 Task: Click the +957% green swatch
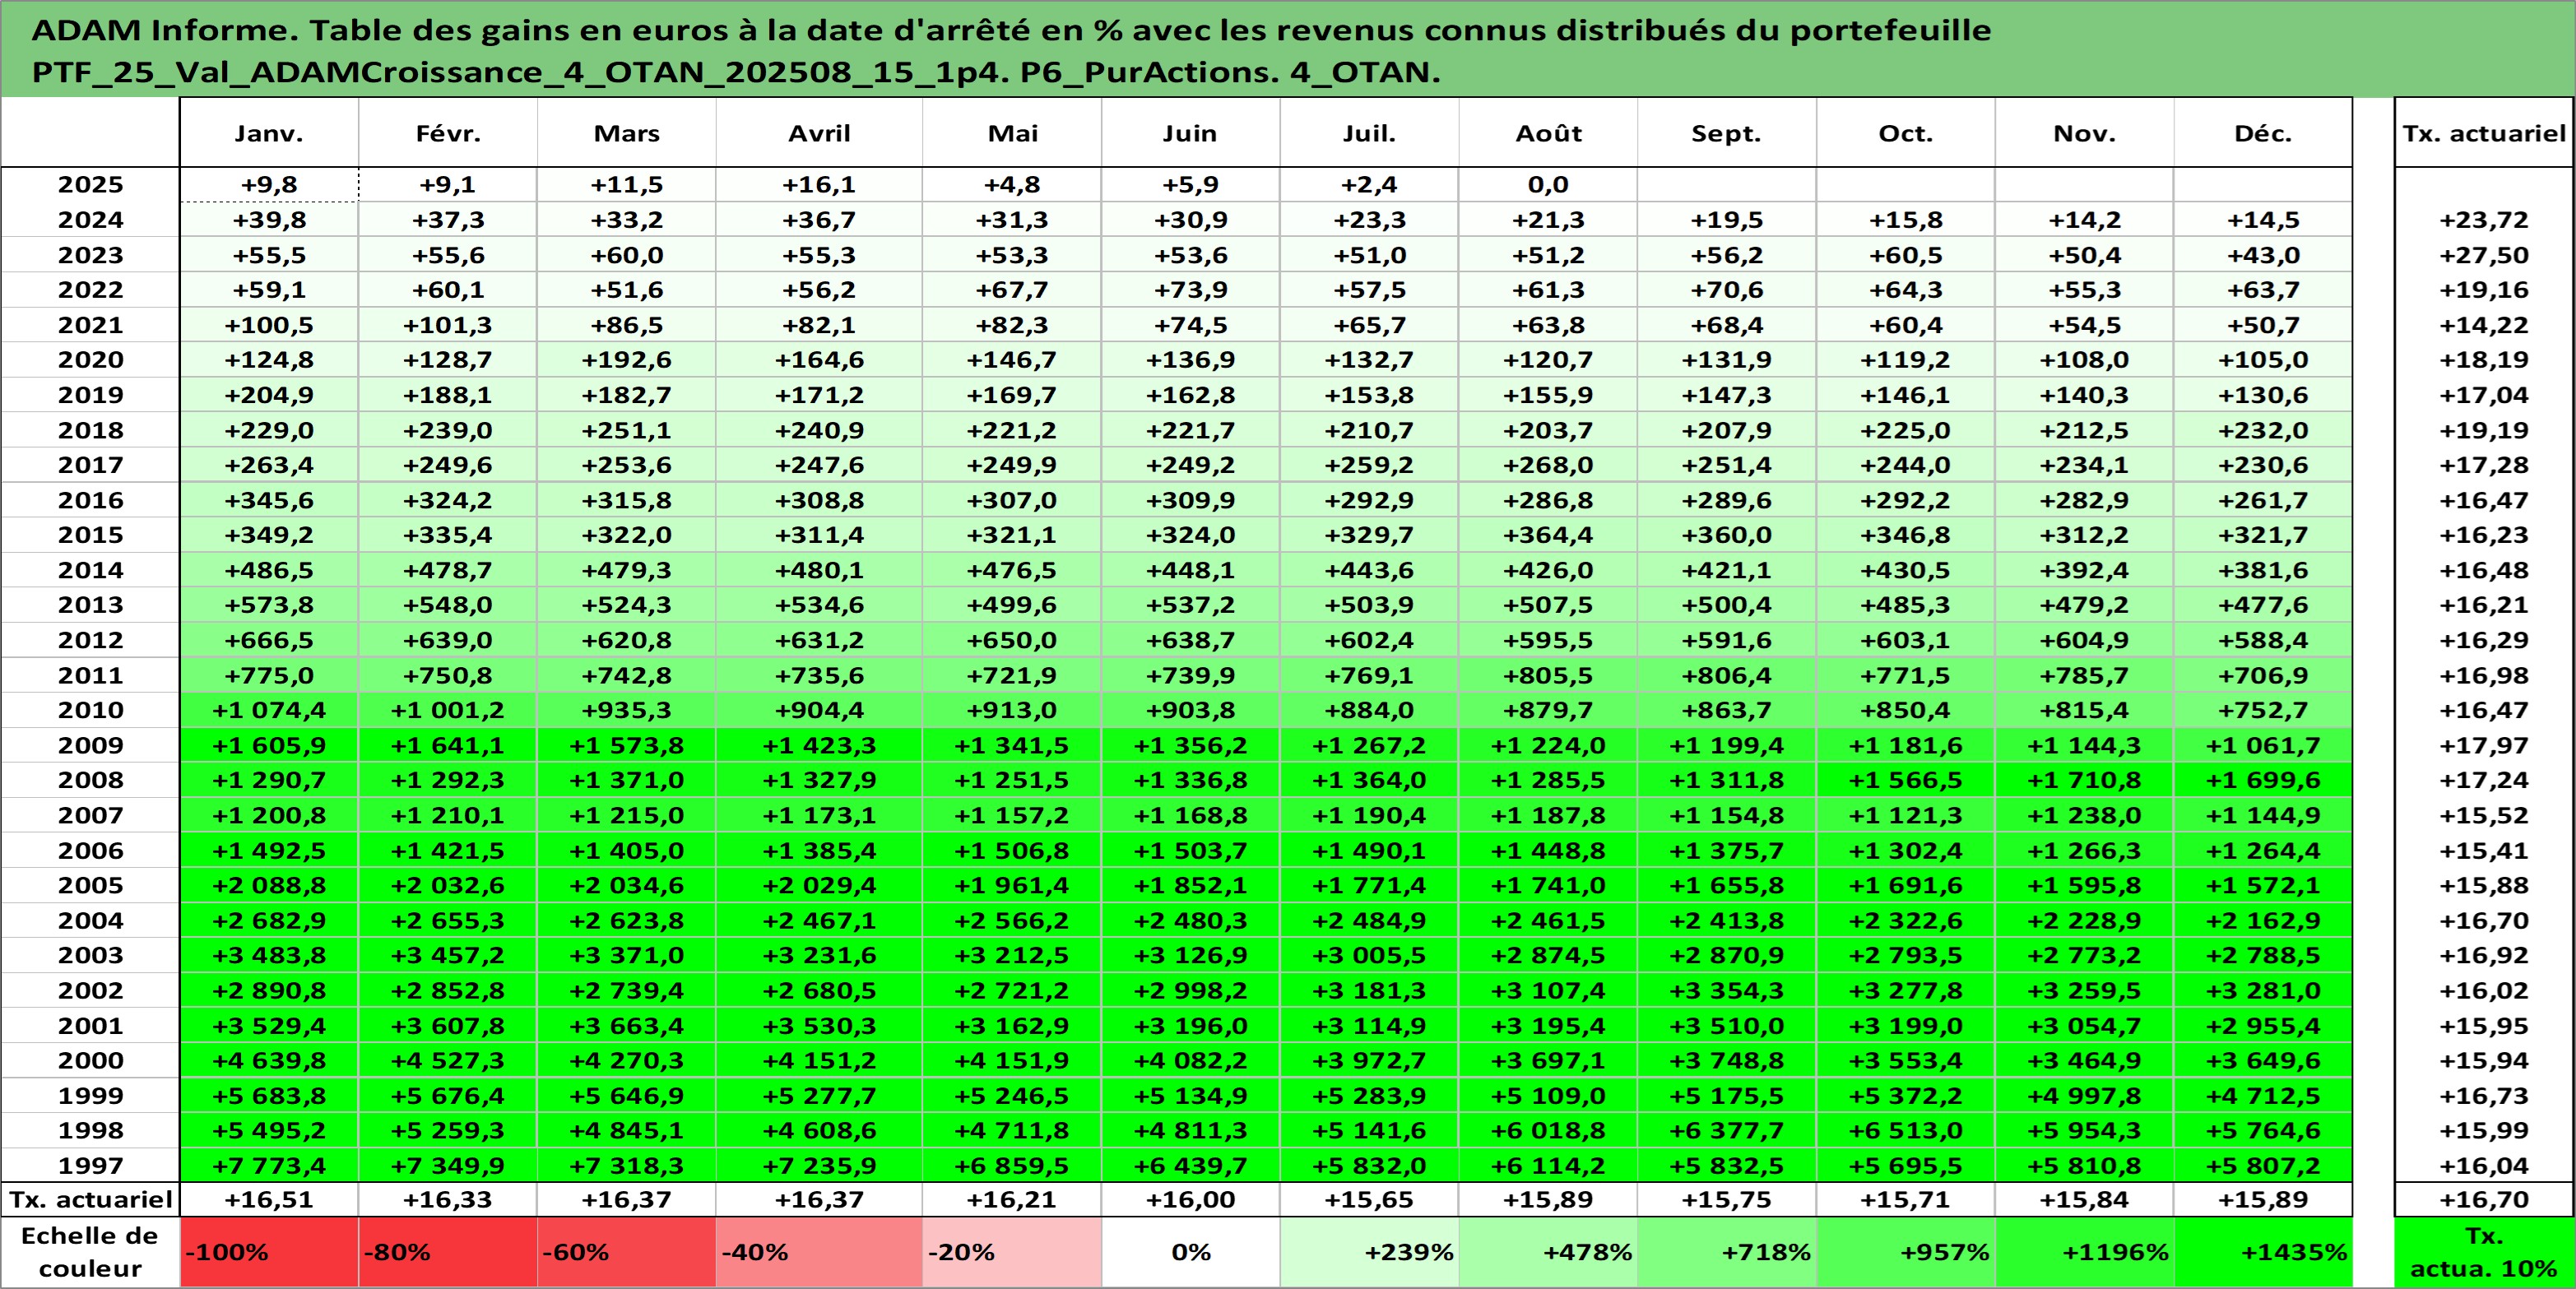1906,1252
